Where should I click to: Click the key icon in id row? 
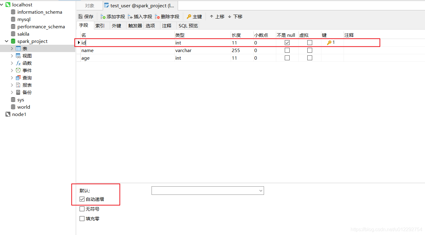(x=329, y=43)
